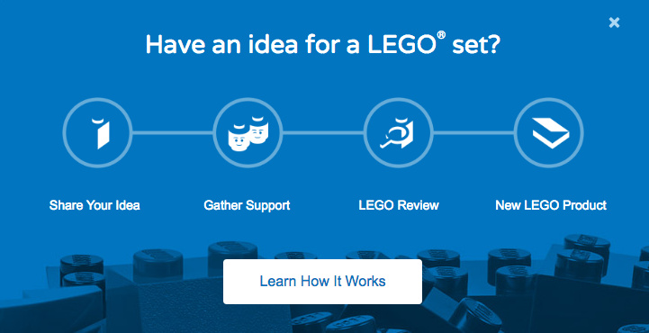Open the Learn How It Works button
This screenshot has width=649, height=333.
(x=322, y=282)
